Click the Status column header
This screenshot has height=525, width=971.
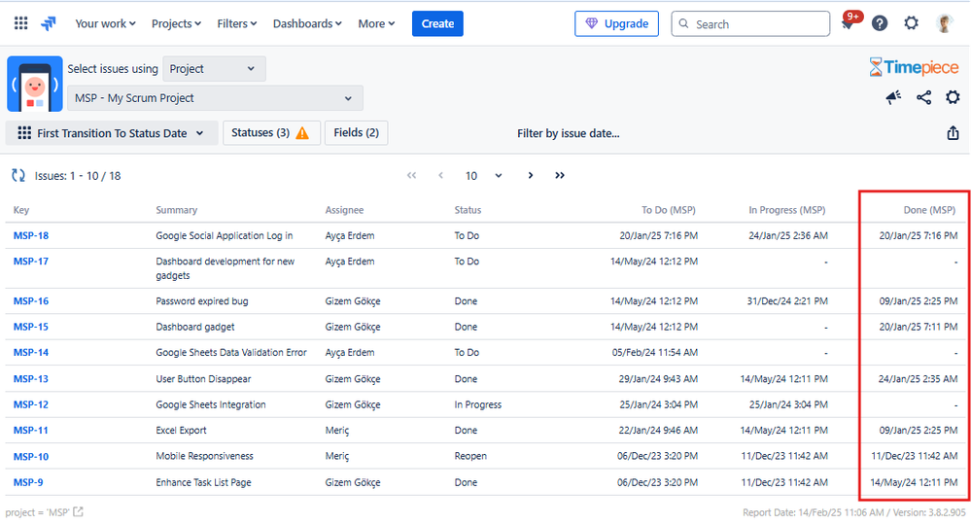click(x=468, y=210)
